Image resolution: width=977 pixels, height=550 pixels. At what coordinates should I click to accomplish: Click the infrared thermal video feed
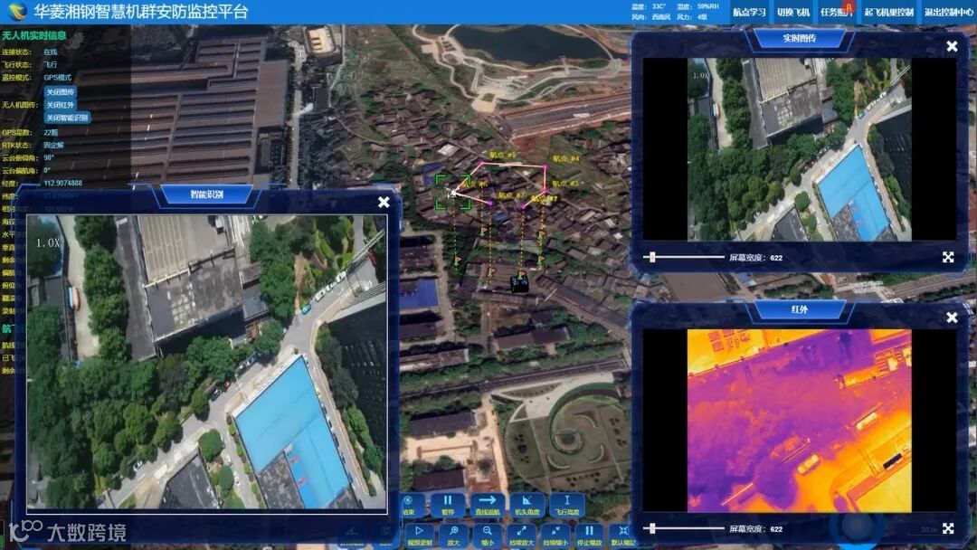click(x=800, y=421)
